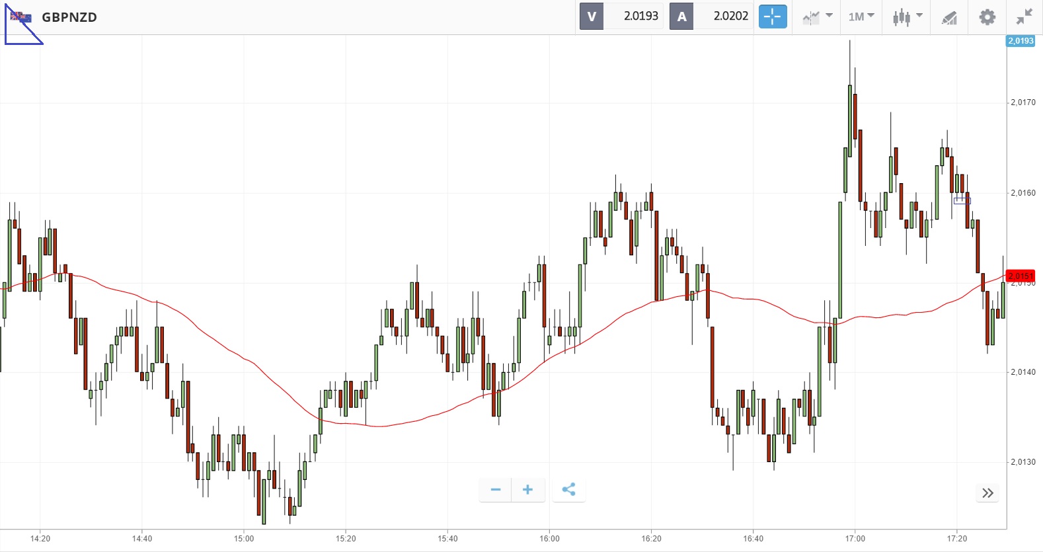Open the chart comparison dropdown
This screenshot has height=552, width=1043.
tap(817, 17)
